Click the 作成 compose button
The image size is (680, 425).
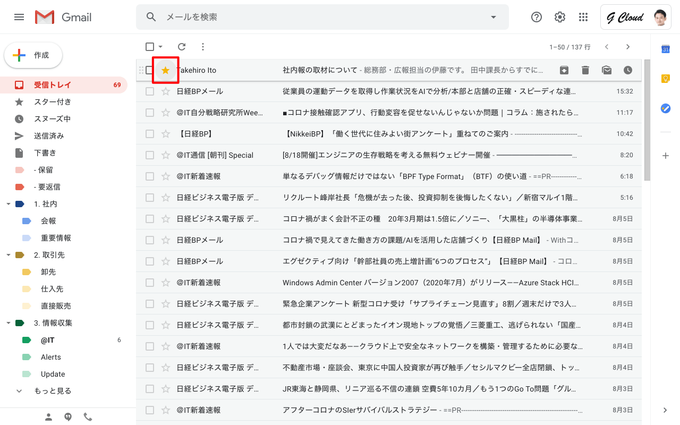coord(33,55)
